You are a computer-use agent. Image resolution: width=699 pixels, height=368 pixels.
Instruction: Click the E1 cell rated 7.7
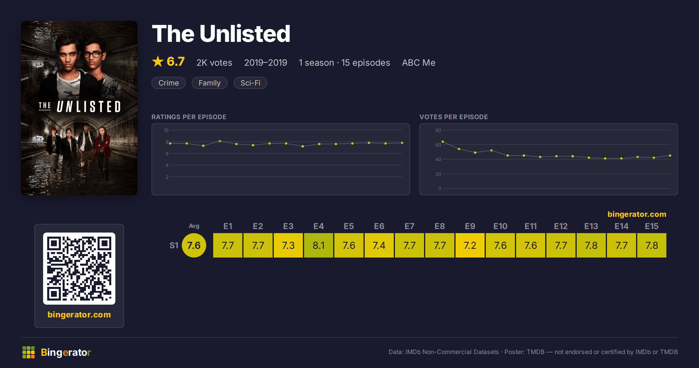click(228, 245)
